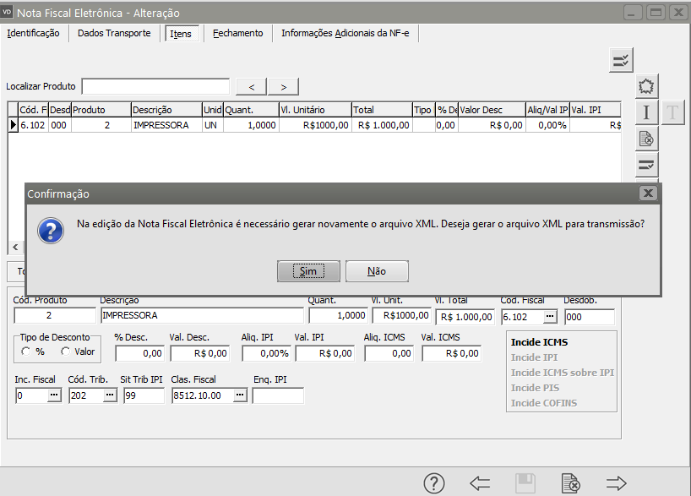Advance with the right arrow icon
The height and width of the screenshot is (496, 691).
[x=617, y=482]
